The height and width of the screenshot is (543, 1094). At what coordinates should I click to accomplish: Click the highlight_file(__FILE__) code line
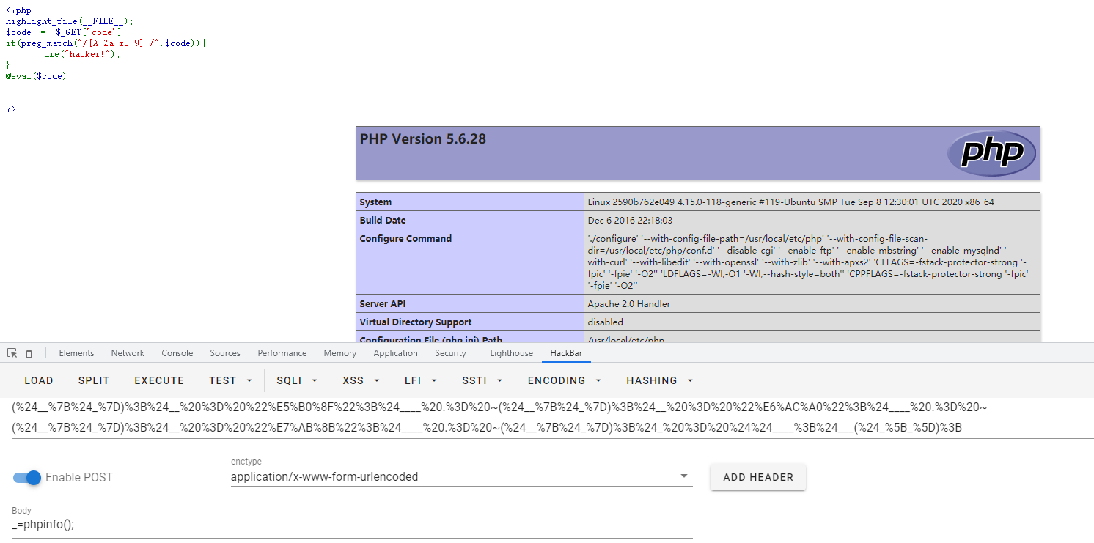[x=70, y=21]
